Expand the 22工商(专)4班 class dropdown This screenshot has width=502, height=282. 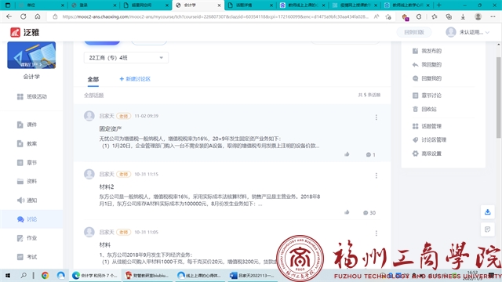pos(126,57)
